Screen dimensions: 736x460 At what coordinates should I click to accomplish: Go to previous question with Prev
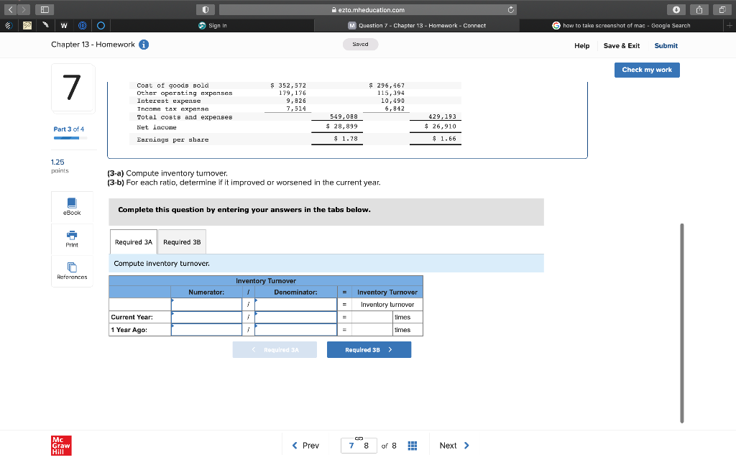coord(305,446)
